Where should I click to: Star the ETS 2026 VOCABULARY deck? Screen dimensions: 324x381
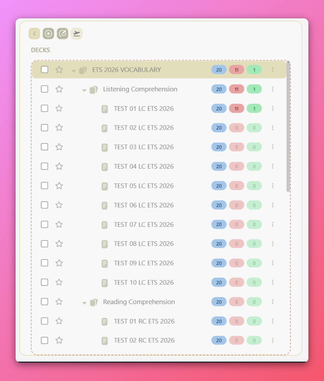[59, 69]
